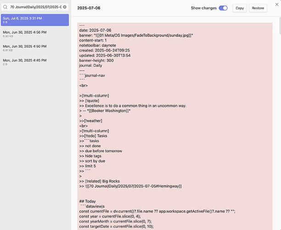281x230 pixels.
Task: Click the ">>[!weather]" line
Action: (90, 121)
